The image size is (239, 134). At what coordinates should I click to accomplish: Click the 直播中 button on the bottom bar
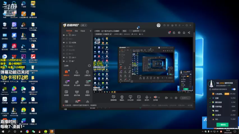tap(185, 98)
